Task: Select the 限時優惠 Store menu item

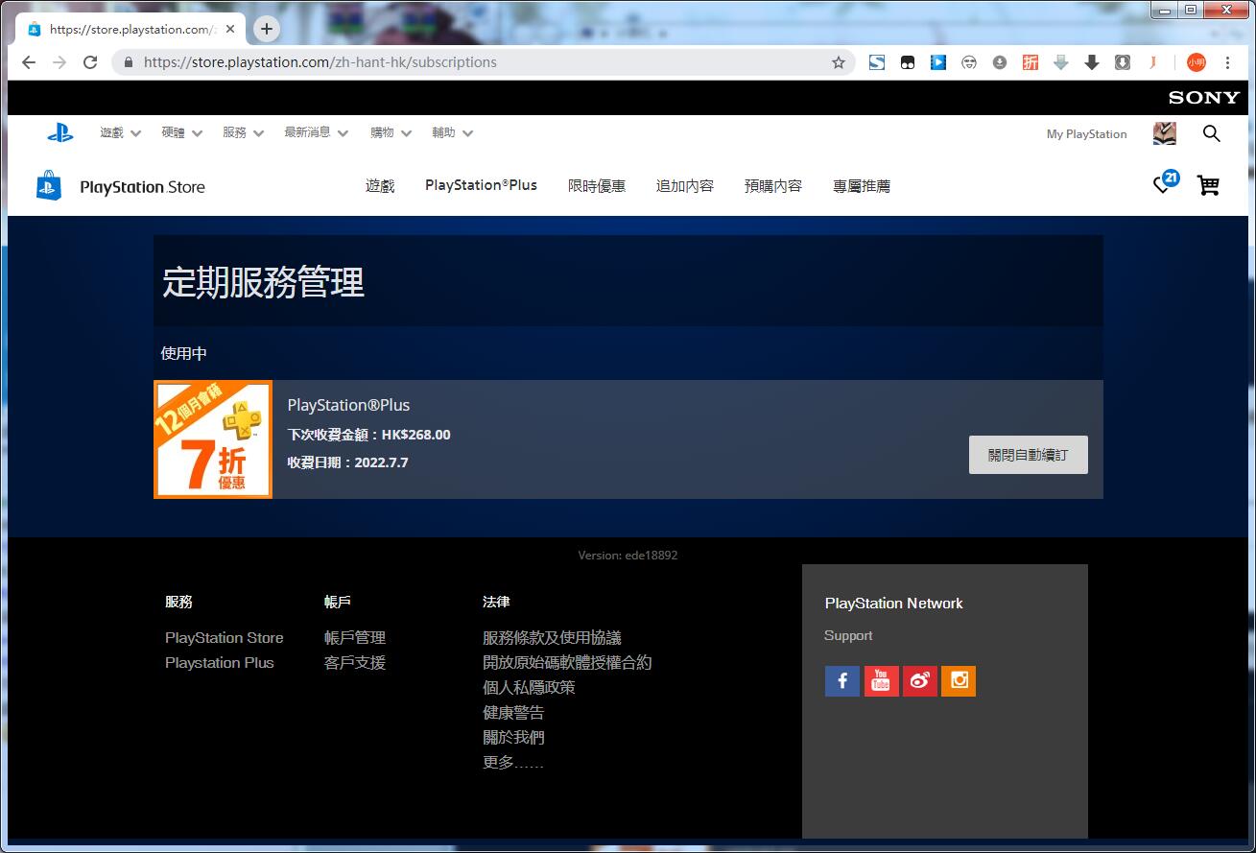Action: pos(597,186)
